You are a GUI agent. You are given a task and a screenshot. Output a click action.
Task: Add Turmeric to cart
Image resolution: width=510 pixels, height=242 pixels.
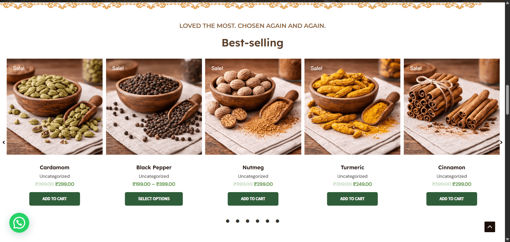point(352,199)
